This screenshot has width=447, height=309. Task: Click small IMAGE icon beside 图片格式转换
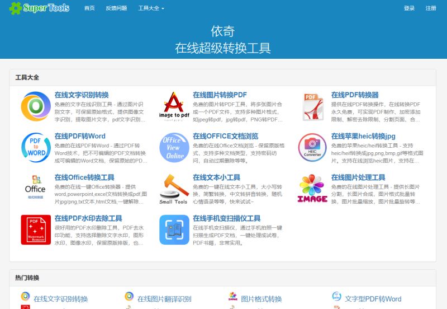tap(233, 296)
